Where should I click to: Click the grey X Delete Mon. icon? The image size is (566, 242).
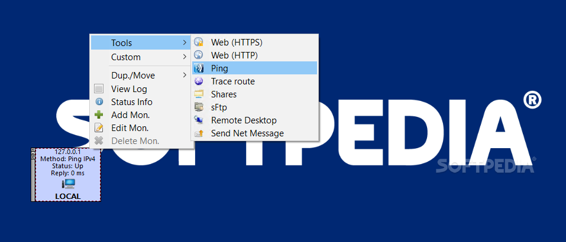(99, 141)
